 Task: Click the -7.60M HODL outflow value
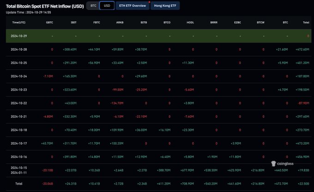[189, 116]
